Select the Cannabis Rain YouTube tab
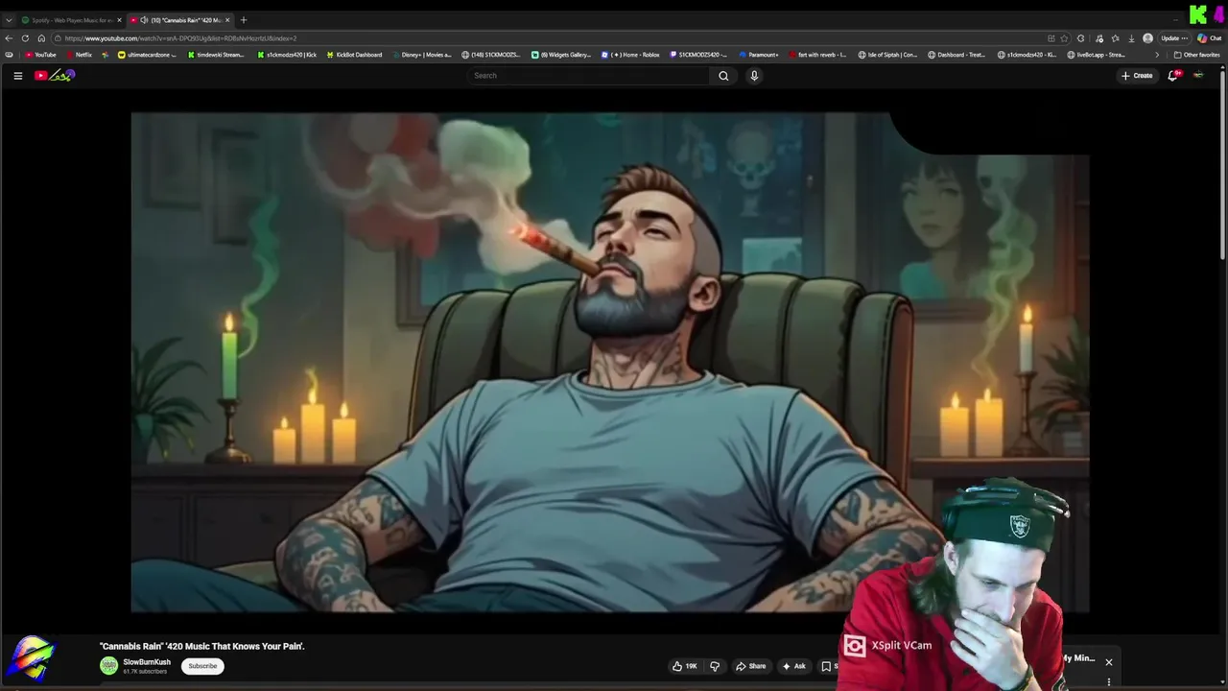Screen dimensions: 1228x691 coord(182,20)
